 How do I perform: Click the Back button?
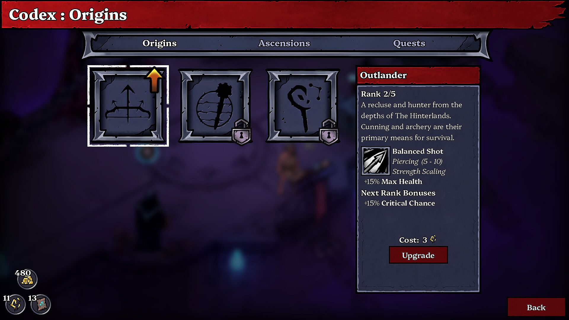pos(536,307)
